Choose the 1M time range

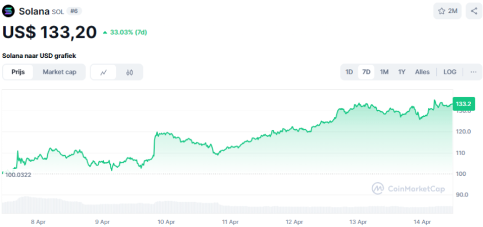(384, 72)
